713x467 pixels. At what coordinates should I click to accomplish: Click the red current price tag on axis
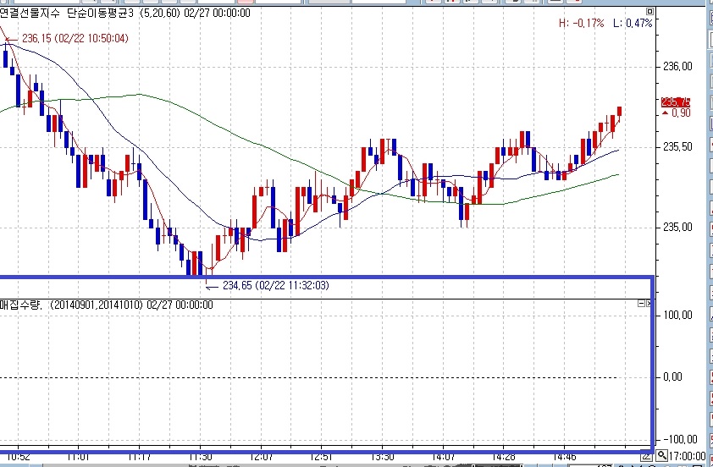click(675, 102)
